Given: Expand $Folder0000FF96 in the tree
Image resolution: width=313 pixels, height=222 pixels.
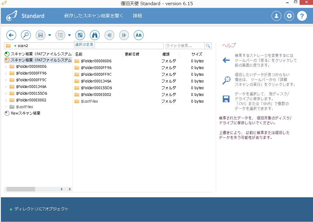Looking at the screenshot, I should pos(6,73).
